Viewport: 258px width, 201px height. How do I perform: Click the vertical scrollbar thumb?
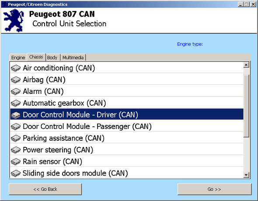[x=246, y=106]
